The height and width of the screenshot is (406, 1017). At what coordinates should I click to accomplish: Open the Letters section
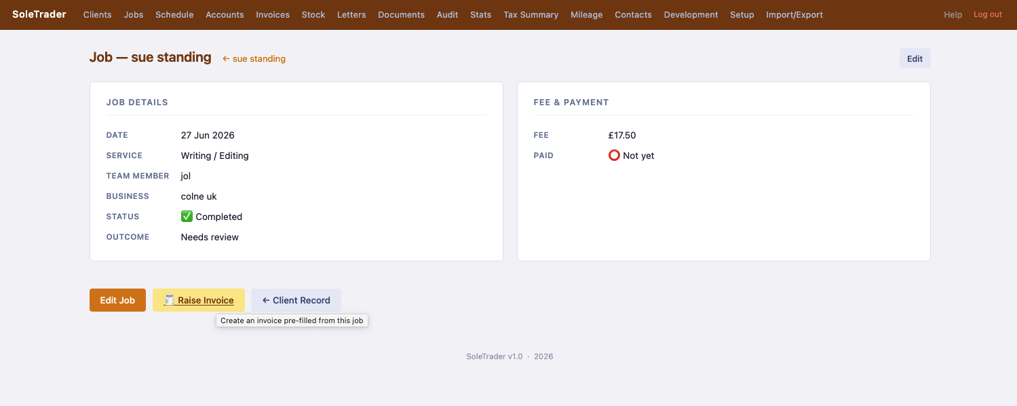point(351,15)
